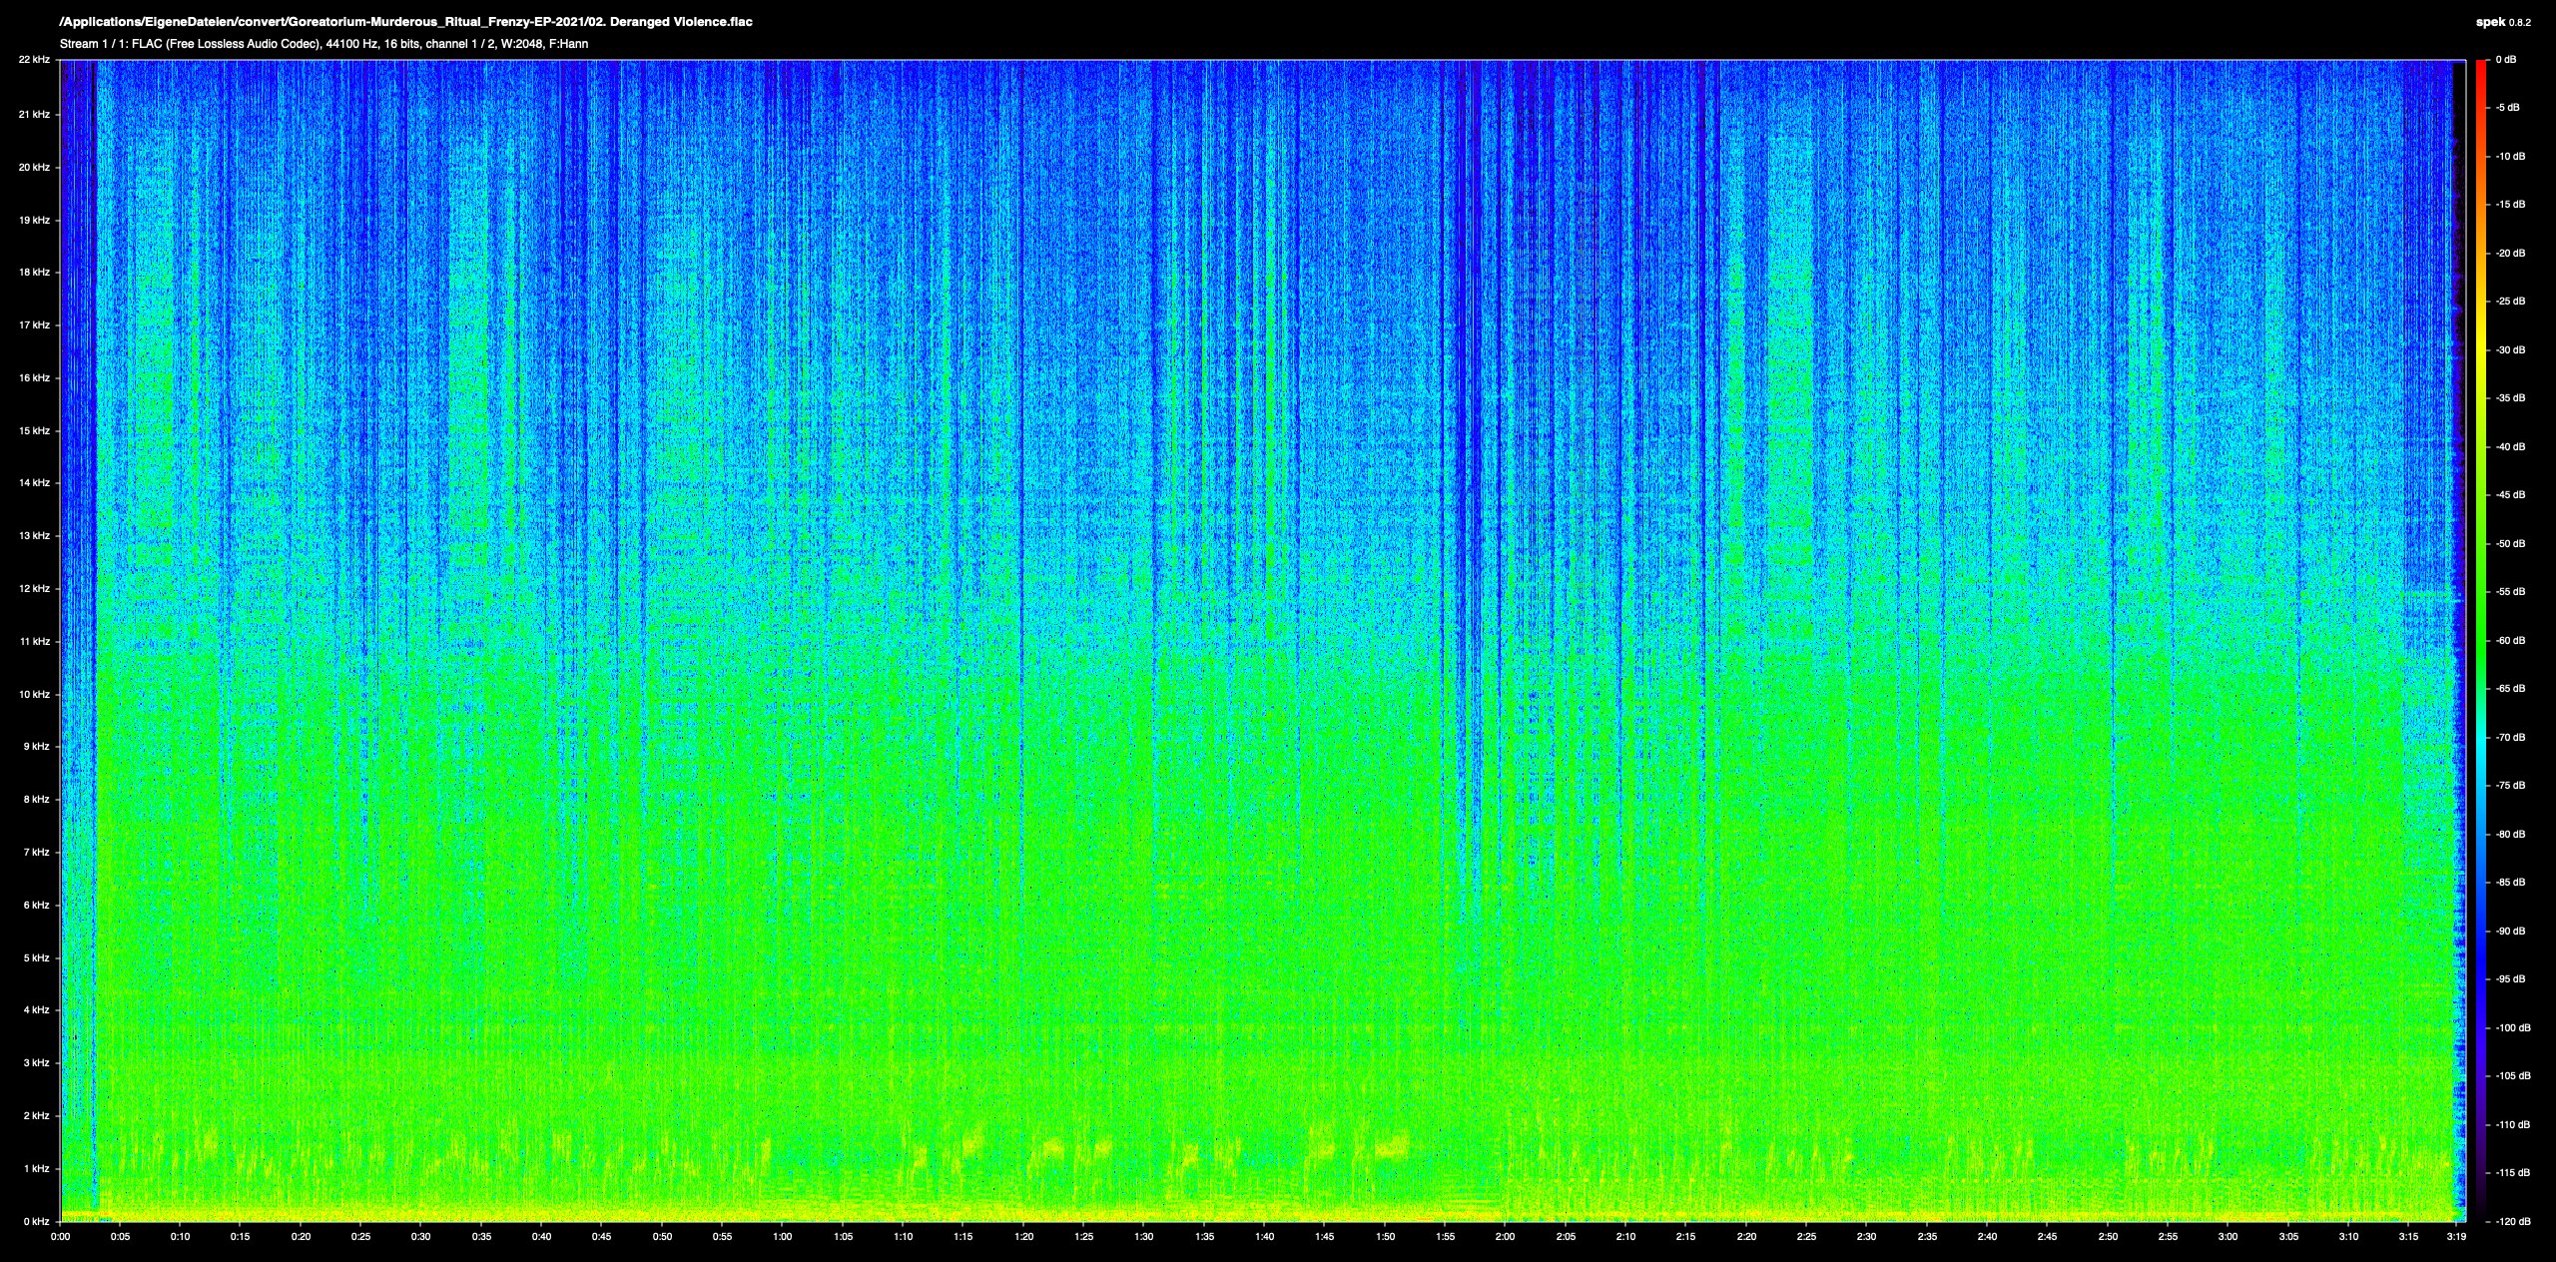This screenshot has width=2556, height=1262.
Task: Click the '12 kHz' frequency axis label
Action: point(34,589)
